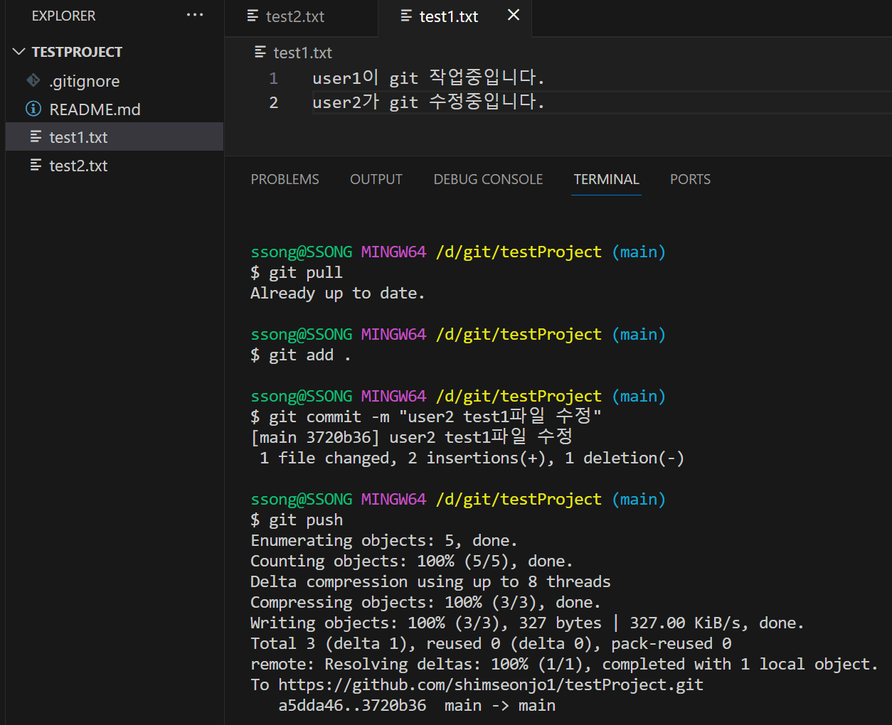Show the DEBUG CONSOLE panel
The width and height of the screenshot is (892, 725).
[488, 179]
